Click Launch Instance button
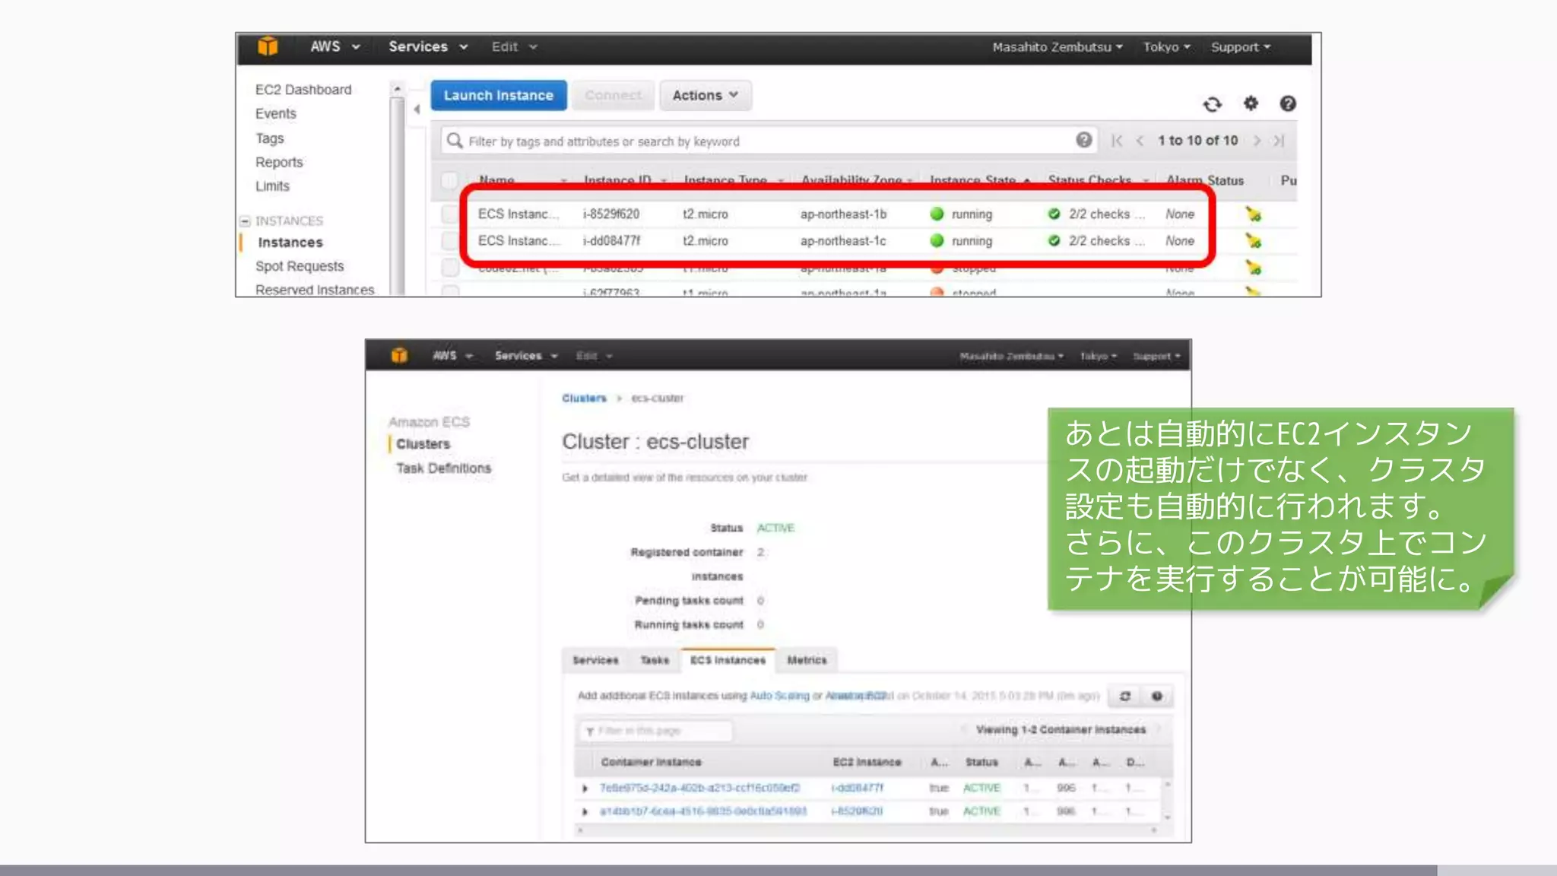Viewport: 1557px width, 876px height. click(499, 95)
